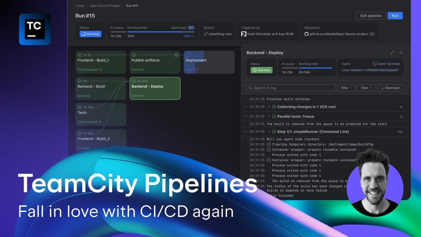The width and height of the screenshot is (421, 237).
Task: Select the Backend - Build job card
Action: click(x=101, y=88)
